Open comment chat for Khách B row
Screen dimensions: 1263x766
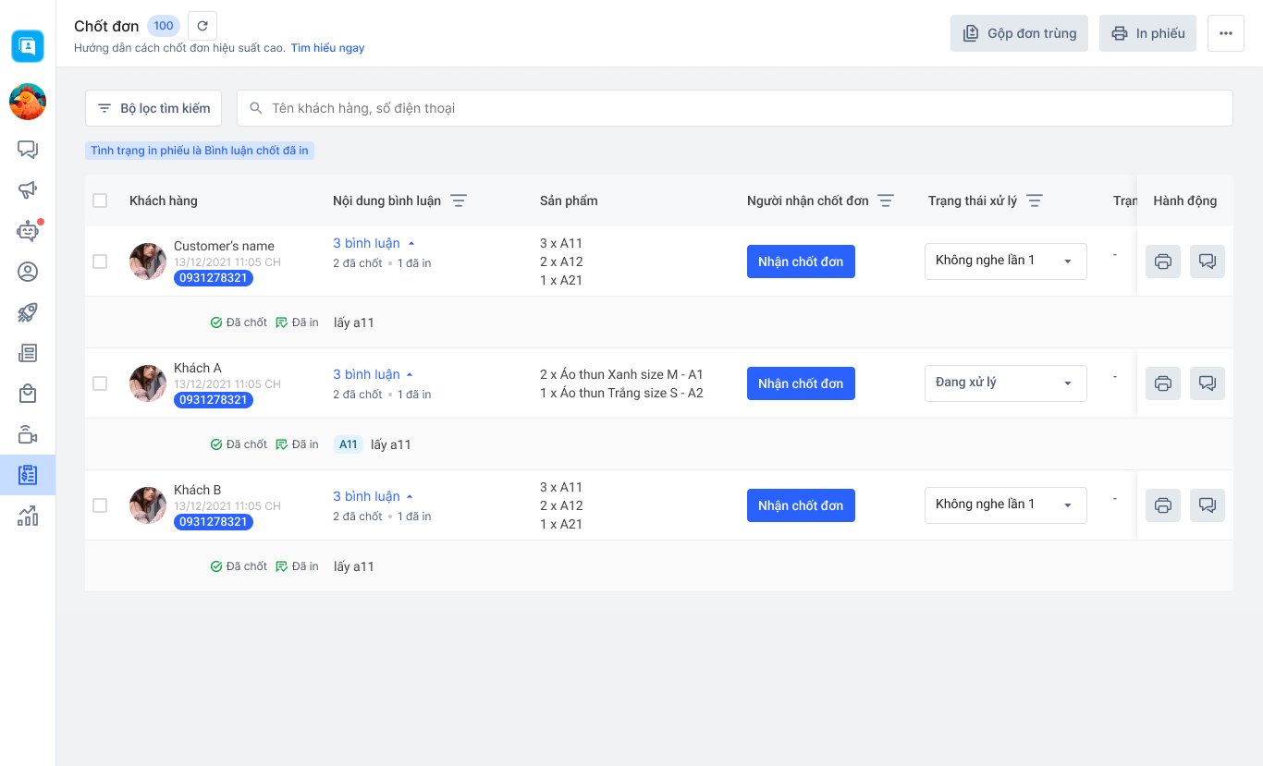point(1208,505)
